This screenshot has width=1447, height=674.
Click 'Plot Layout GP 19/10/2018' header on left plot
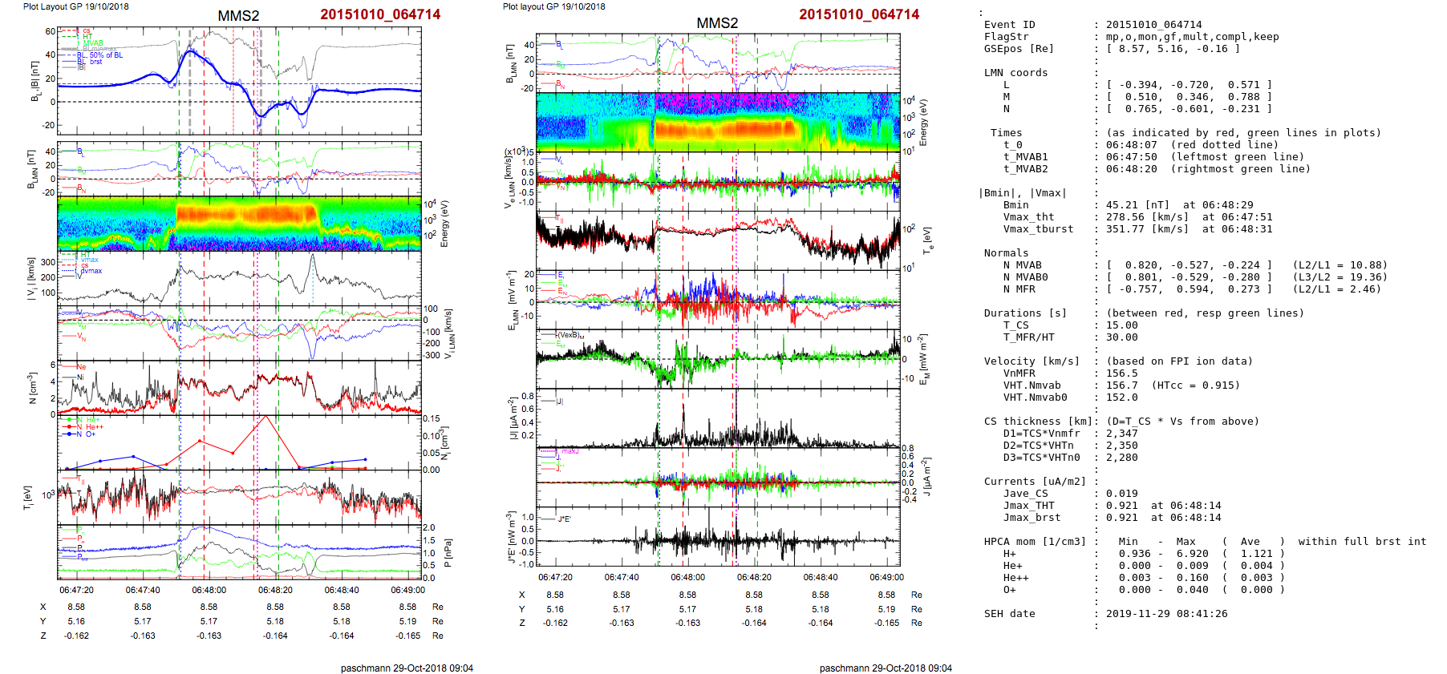click(75, 6)
